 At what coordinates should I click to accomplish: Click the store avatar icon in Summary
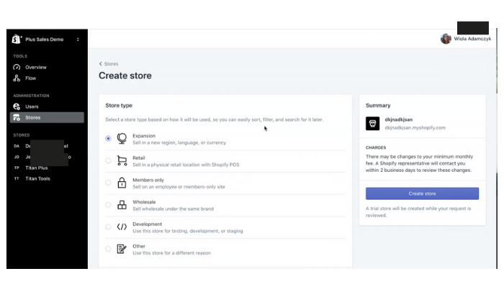click(372, 124)
